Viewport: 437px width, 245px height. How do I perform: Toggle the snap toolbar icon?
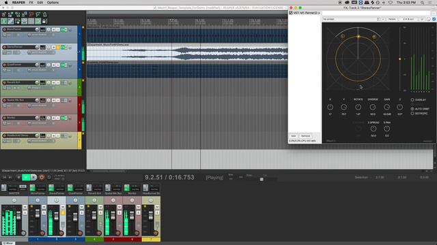coord(38,21)
